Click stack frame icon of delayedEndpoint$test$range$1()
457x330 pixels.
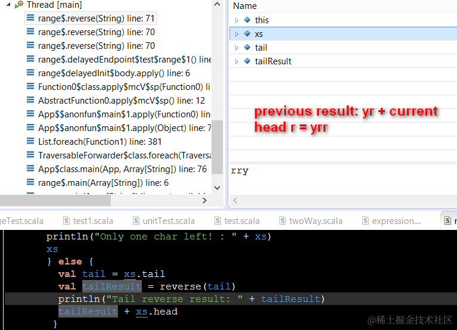coord(30,59)
